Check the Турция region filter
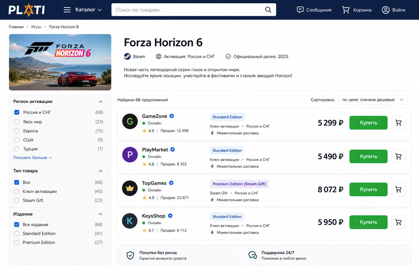 (x=17, y=149)
